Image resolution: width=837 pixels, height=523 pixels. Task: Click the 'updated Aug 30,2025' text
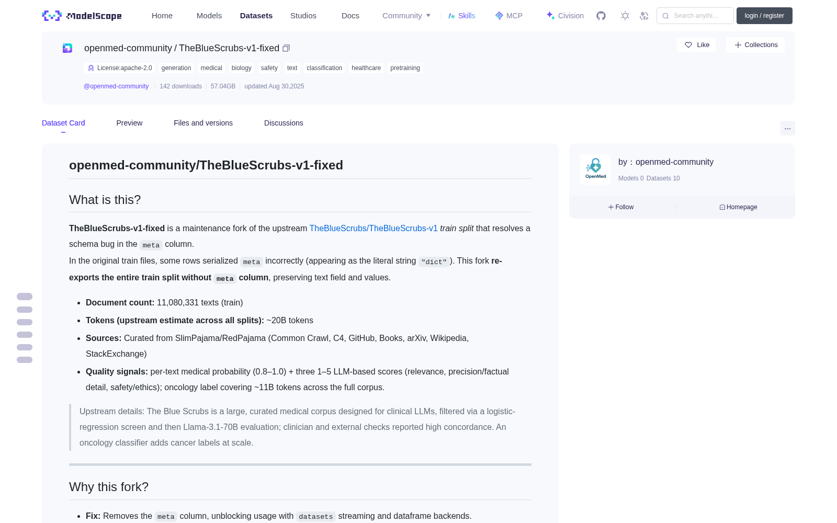tap(274, 86)
